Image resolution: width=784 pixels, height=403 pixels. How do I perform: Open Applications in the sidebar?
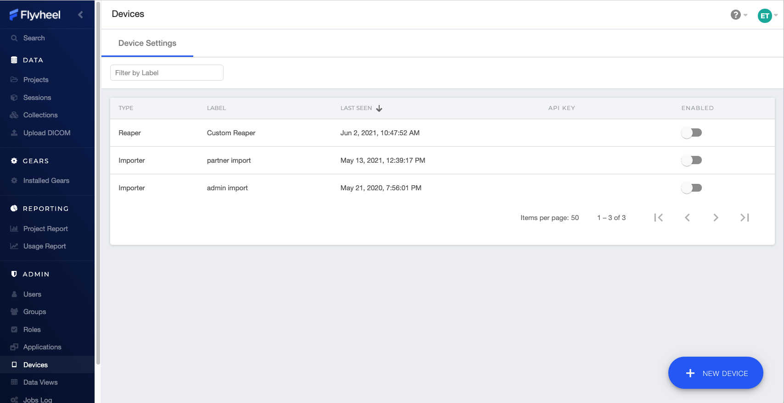tap(42, 347)
